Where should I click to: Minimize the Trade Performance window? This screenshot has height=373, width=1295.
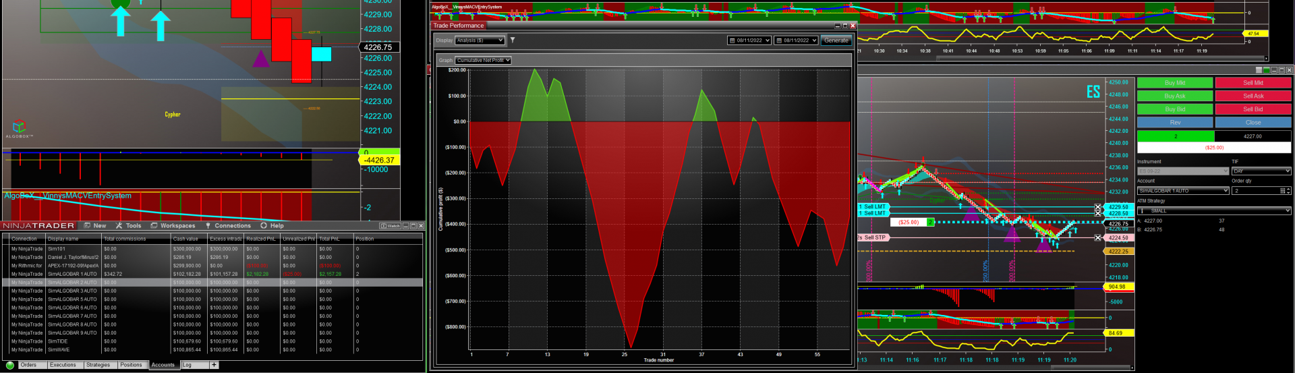(x=837, y=26)
